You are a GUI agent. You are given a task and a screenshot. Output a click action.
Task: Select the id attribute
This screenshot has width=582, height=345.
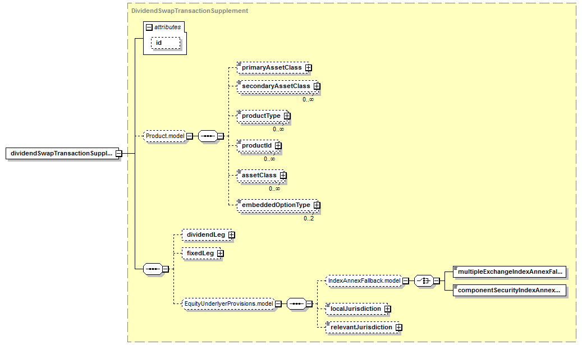tap(166, 43)
